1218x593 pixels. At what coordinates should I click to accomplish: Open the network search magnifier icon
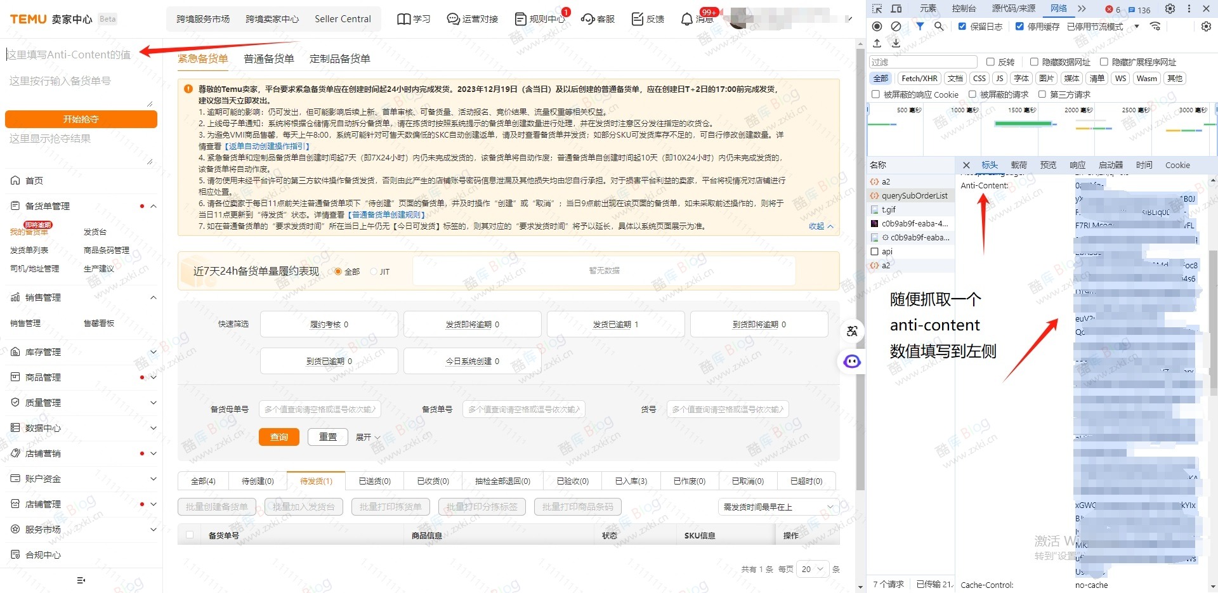(939, 26)
